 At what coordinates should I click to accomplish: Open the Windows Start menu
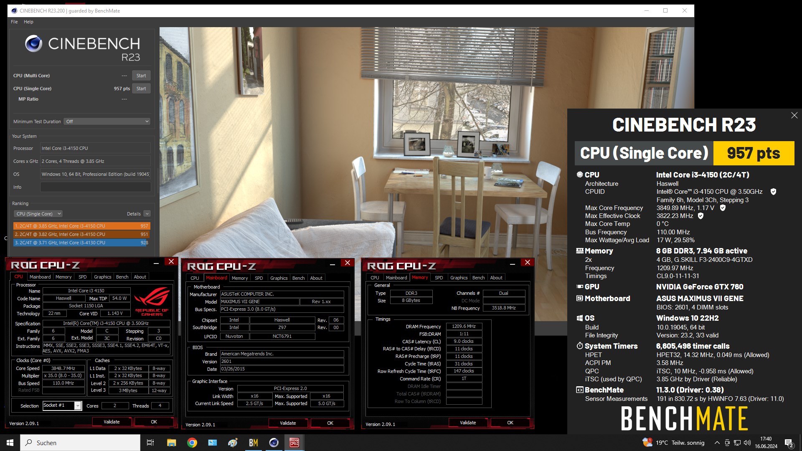tap(10, 443)
